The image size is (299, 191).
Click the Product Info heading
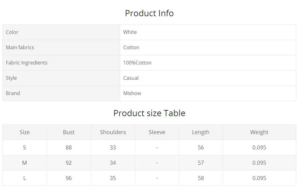[149, 13]
